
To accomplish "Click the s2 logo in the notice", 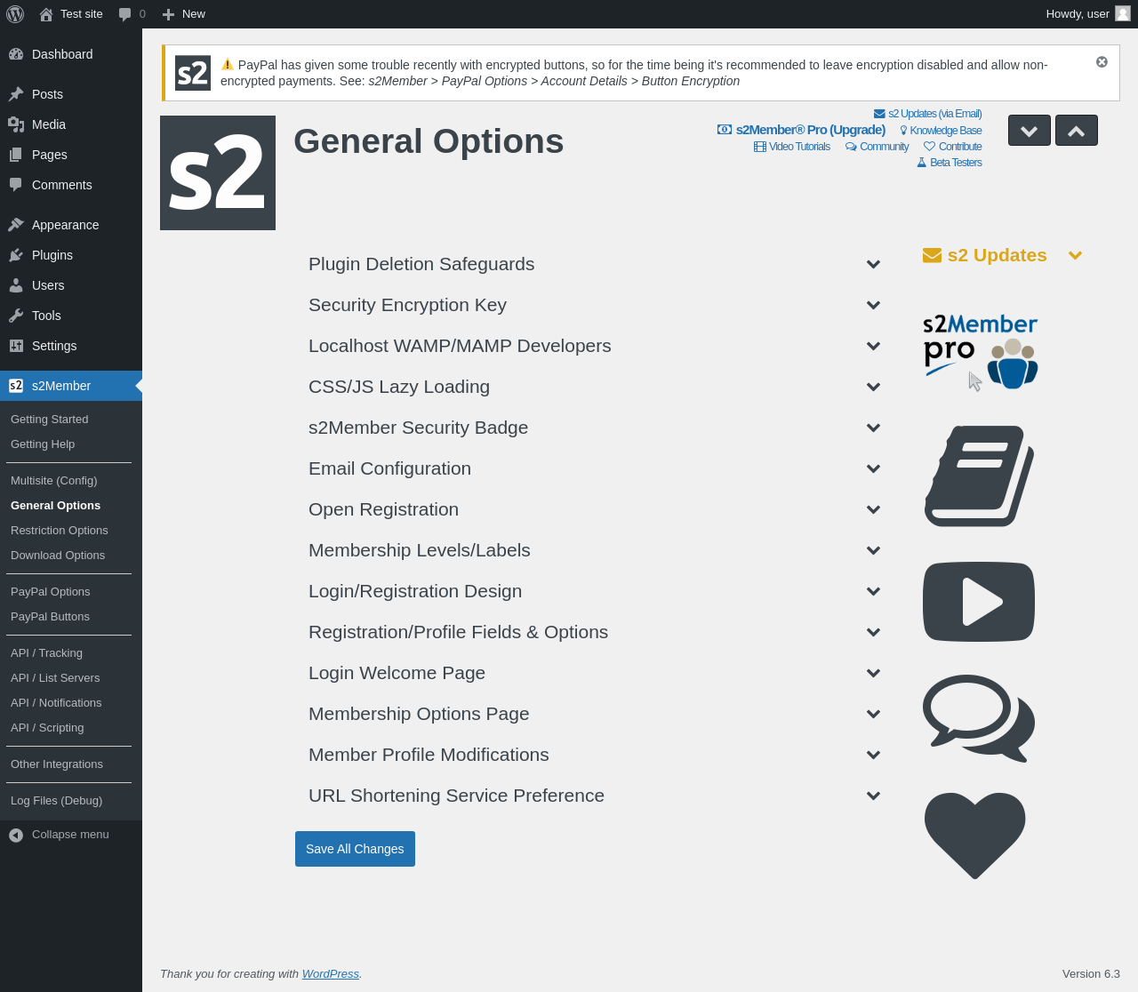I will pyautogui.click(x=193, y=73).
